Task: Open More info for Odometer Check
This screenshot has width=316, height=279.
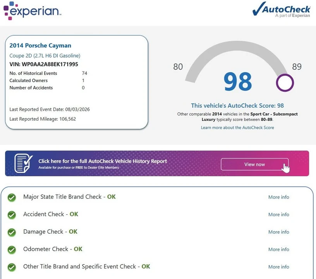Action: pos(279,250)
